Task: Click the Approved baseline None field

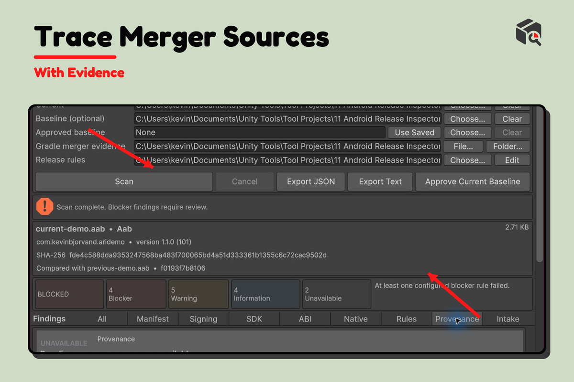Action: [x=259, y=132]
